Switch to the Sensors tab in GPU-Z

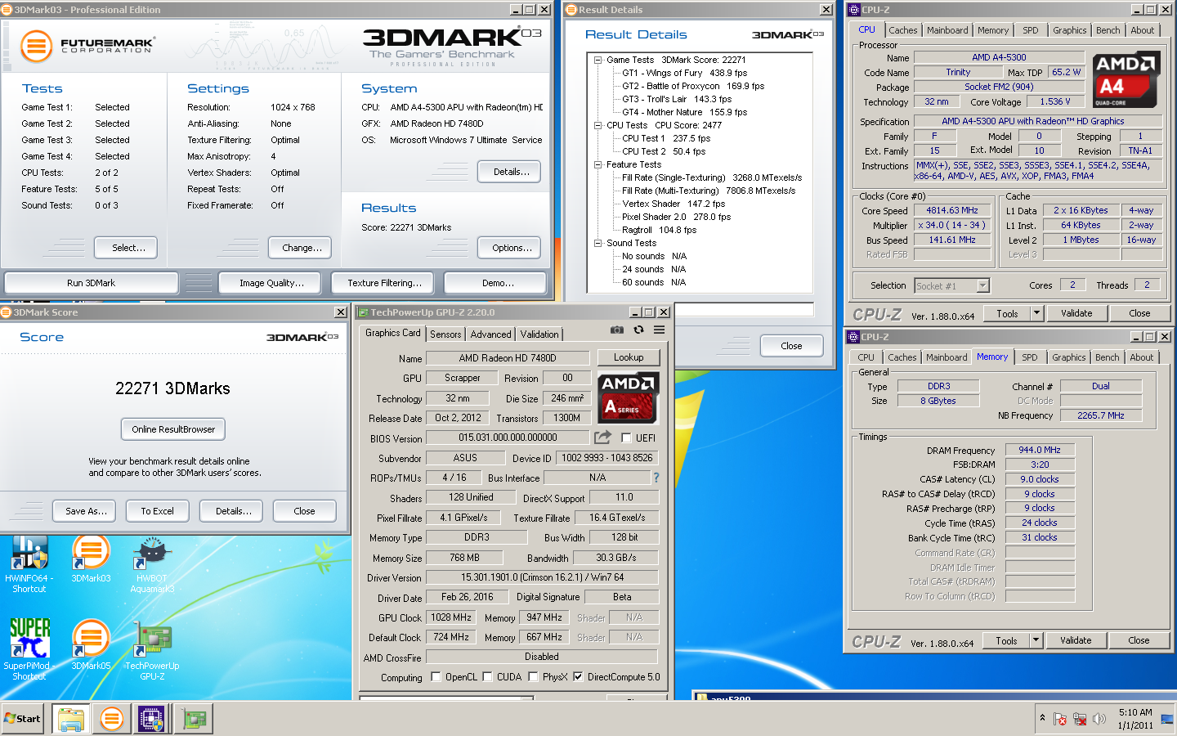[445, 334]
